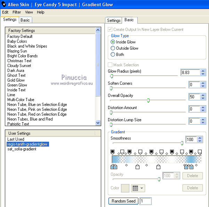Click the last color midpoint diamond below gradient's right end
Screen dimensions: 209x207
[x=196, y=165]
